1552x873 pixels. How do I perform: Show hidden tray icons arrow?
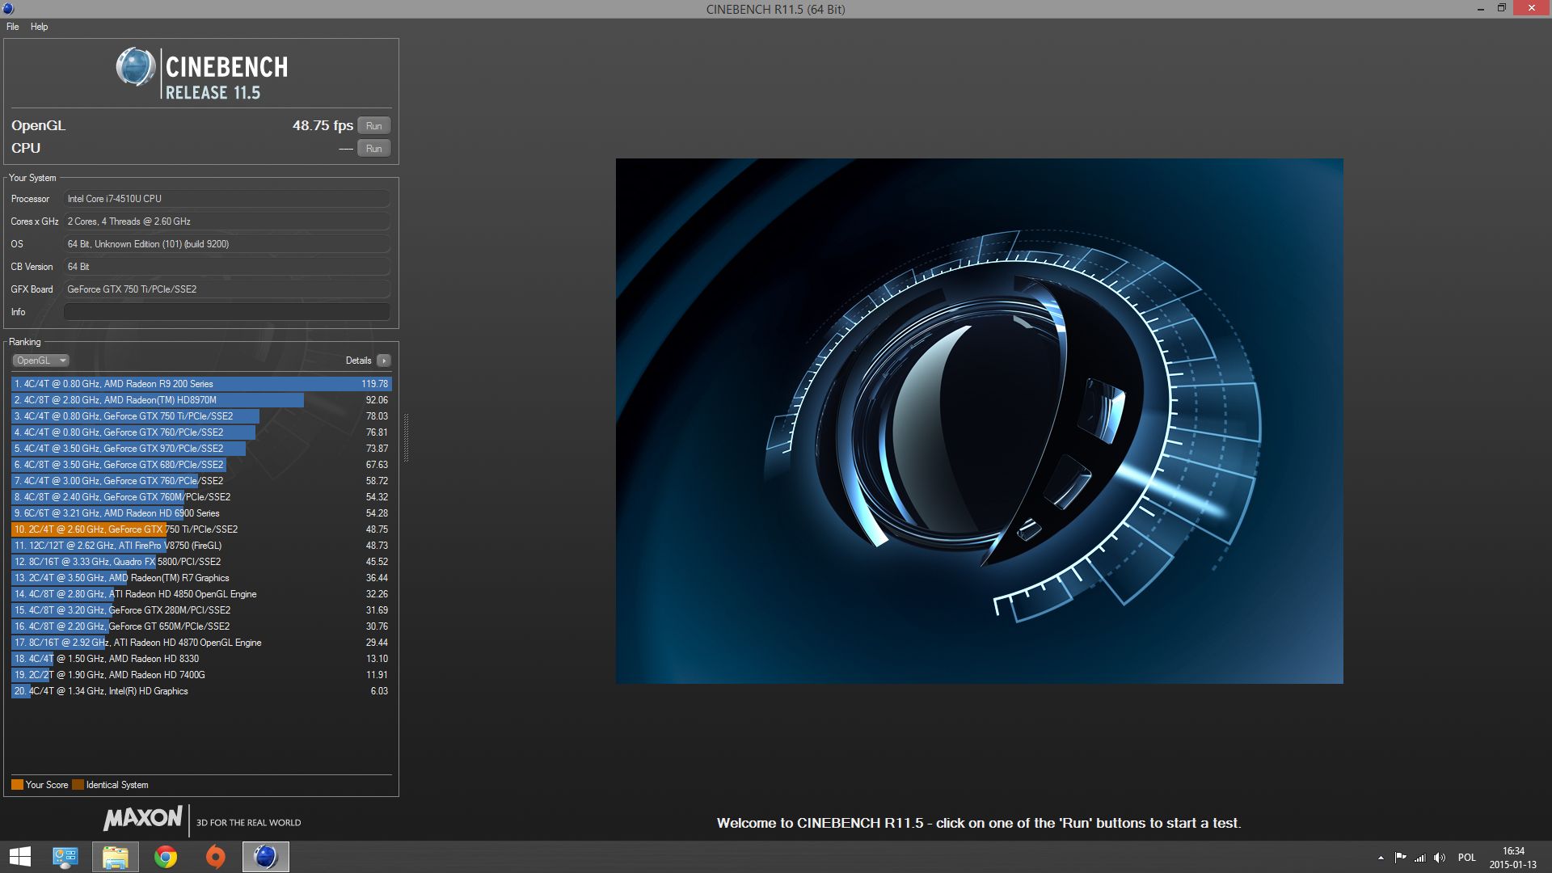[1381, 858]
